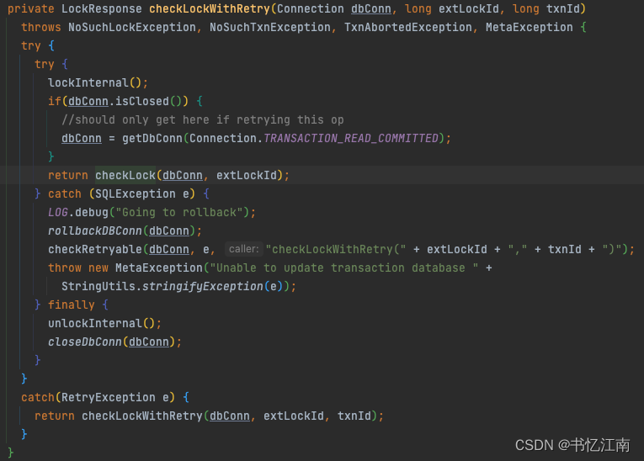644x461 pixels.
Task: Click the LockResponse return type
Action: pyautogui.click(x=102, y=8)
